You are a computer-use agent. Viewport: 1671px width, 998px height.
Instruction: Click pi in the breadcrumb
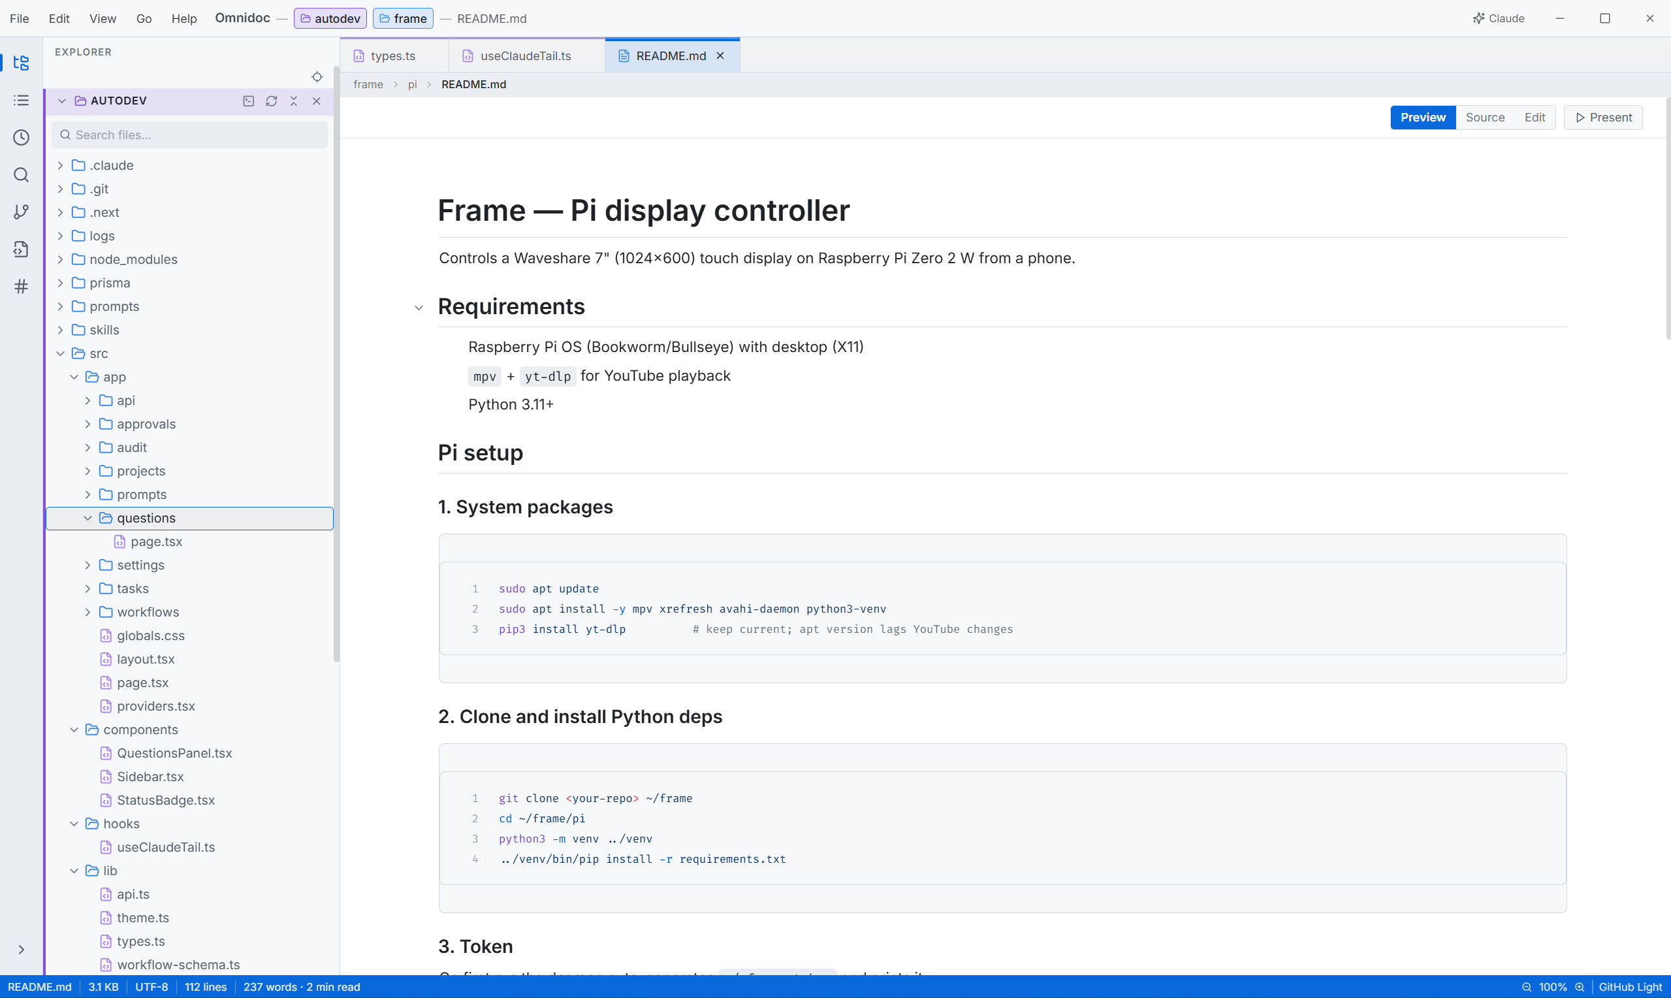pos(412,84)
